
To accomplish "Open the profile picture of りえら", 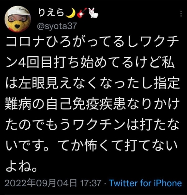I will 18,19.
